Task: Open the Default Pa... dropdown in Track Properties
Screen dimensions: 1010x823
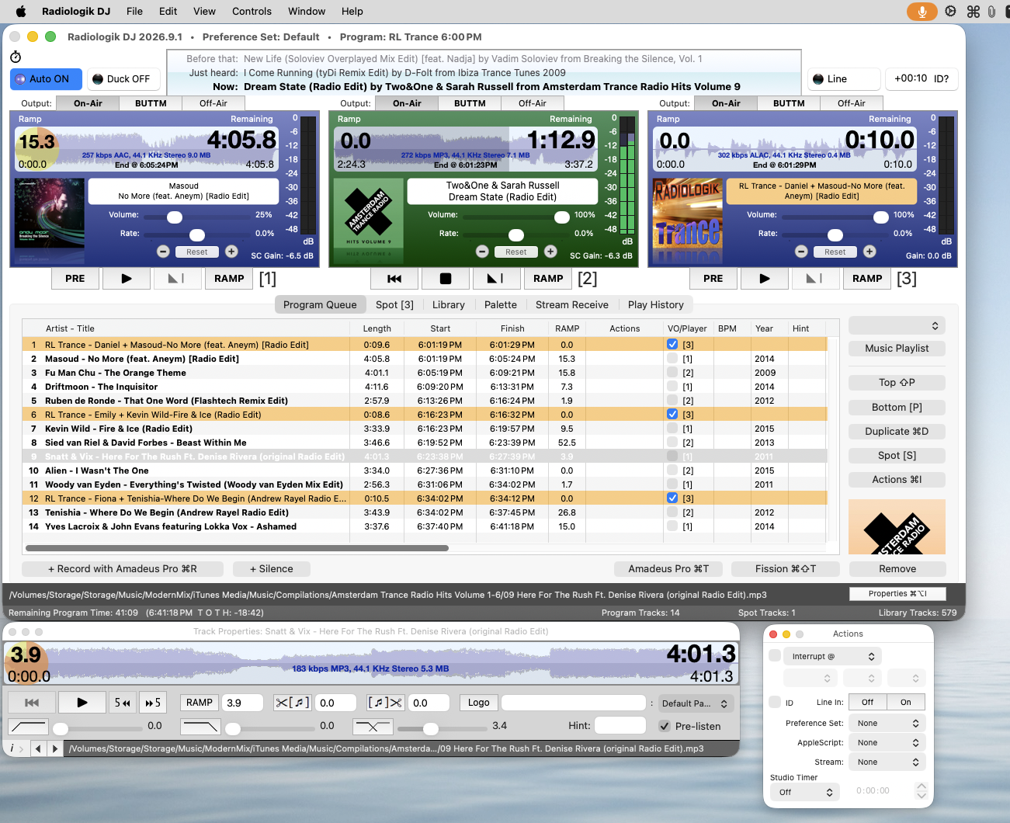Action: coord(695,703)
